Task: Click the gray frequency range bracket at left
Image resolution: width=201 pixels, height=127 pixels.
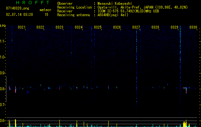Action: (x=6, y=89)
